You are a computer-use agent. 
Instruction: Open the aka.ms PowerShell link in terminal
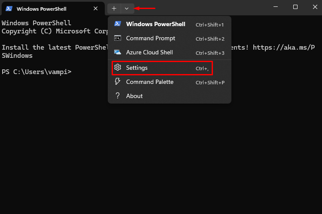(x=284, y=48)
